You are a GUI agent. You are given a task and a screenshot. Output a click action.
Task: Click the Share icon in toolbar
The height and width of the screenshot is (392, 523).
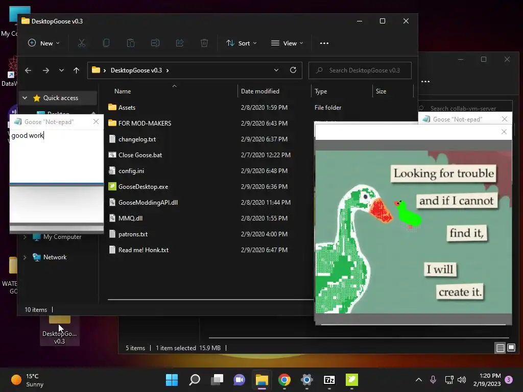point(180,43)
